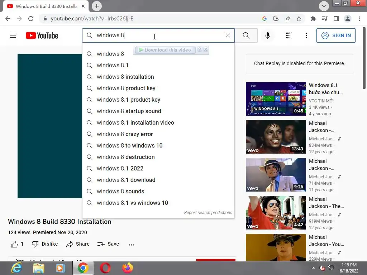Select suggestion 'windows 8.1 installation video'

[158, 122]
